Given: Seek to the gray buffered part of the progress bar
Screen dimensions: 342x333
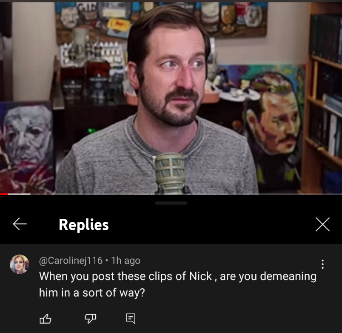Looking at the screenshot, I should [x=19, y=194].
